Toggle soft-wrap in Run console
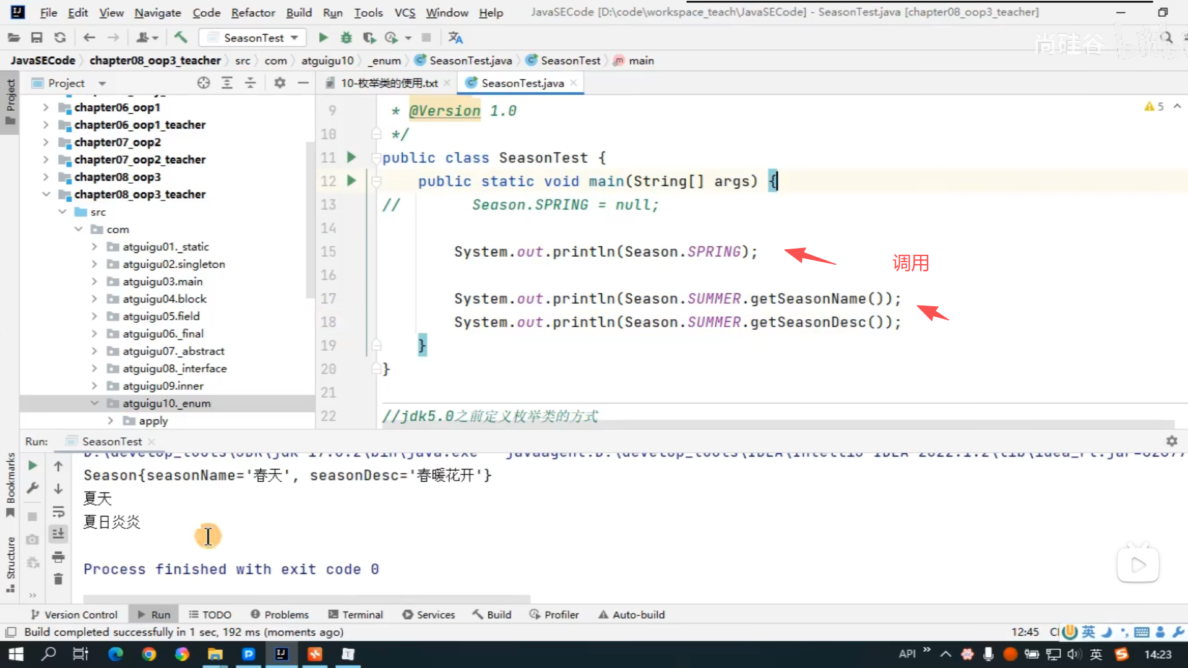Viewport: 1188px width, 668px height. tap(58, 512)
